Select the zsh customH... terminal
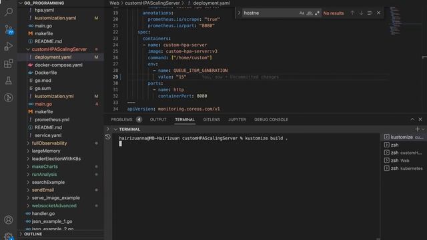427x240 pixels. tap(404, 153)
